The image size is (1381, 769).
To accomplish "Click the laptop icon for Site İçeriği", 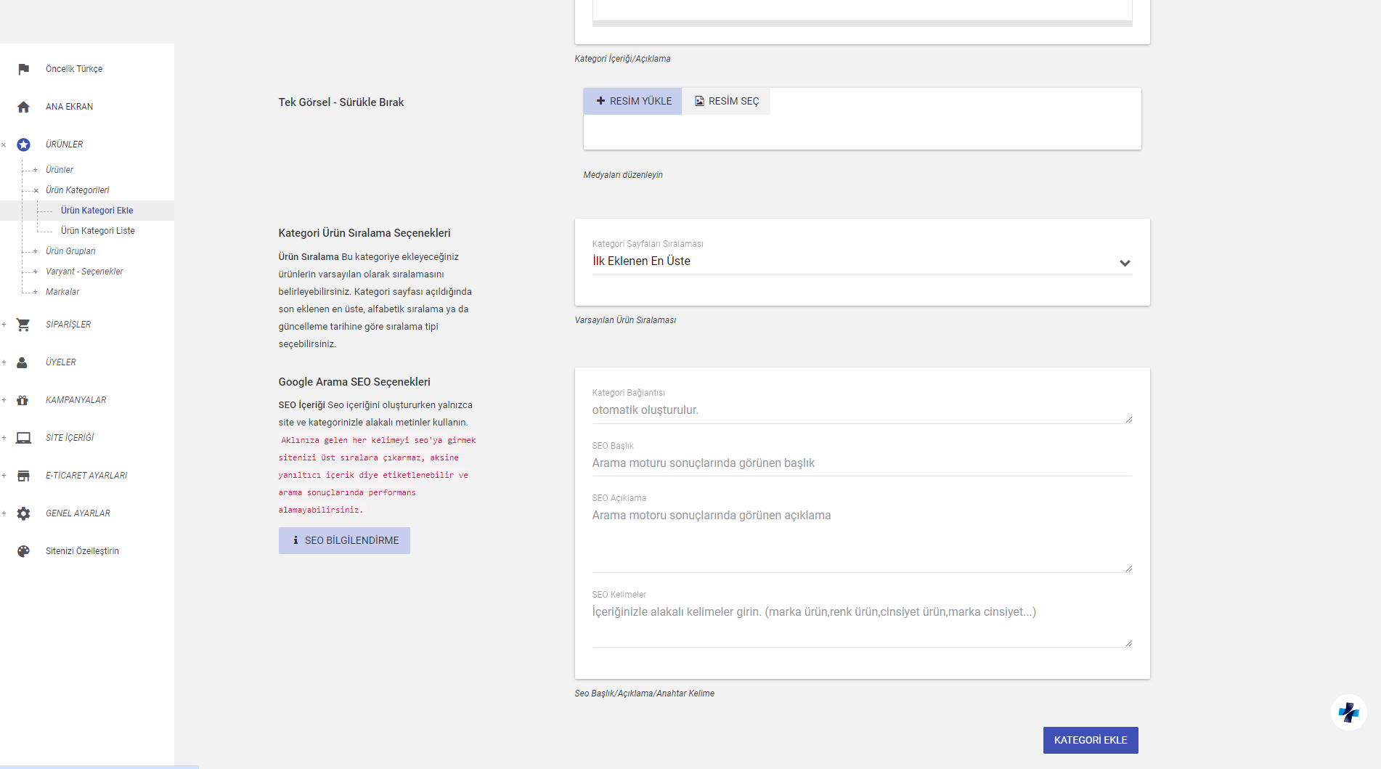I will click(23, 438).
